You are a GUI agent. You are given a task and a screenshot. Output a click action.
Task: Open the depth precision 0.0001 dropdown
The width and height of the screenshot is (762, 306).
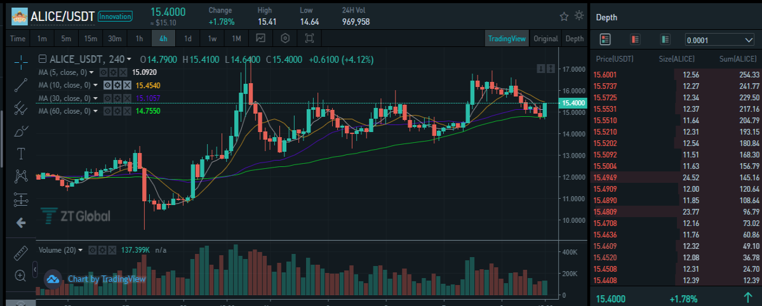click(719, 40)
